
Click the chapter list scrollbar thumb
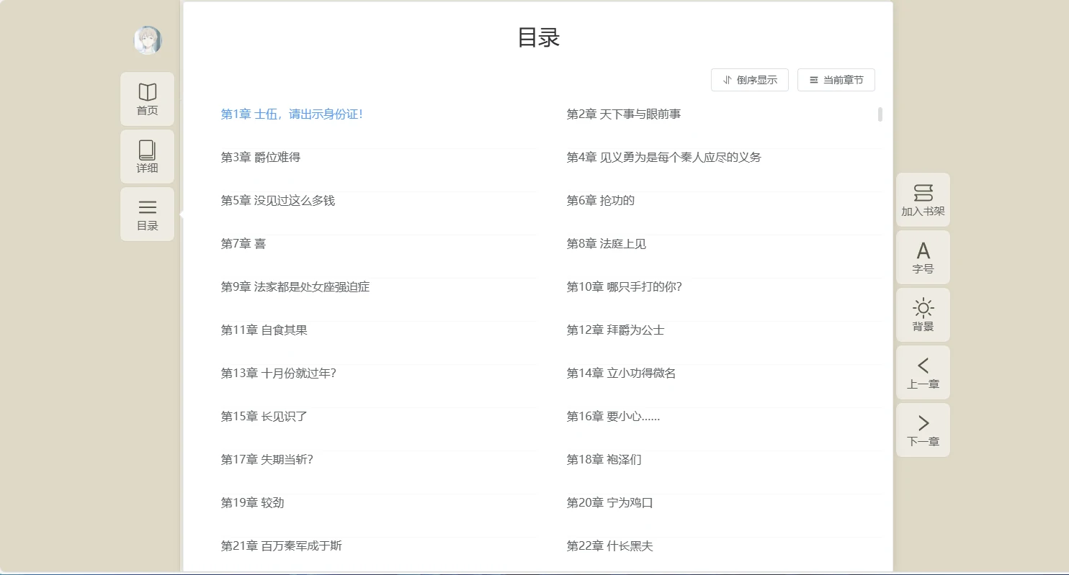(x=880, y=114)
